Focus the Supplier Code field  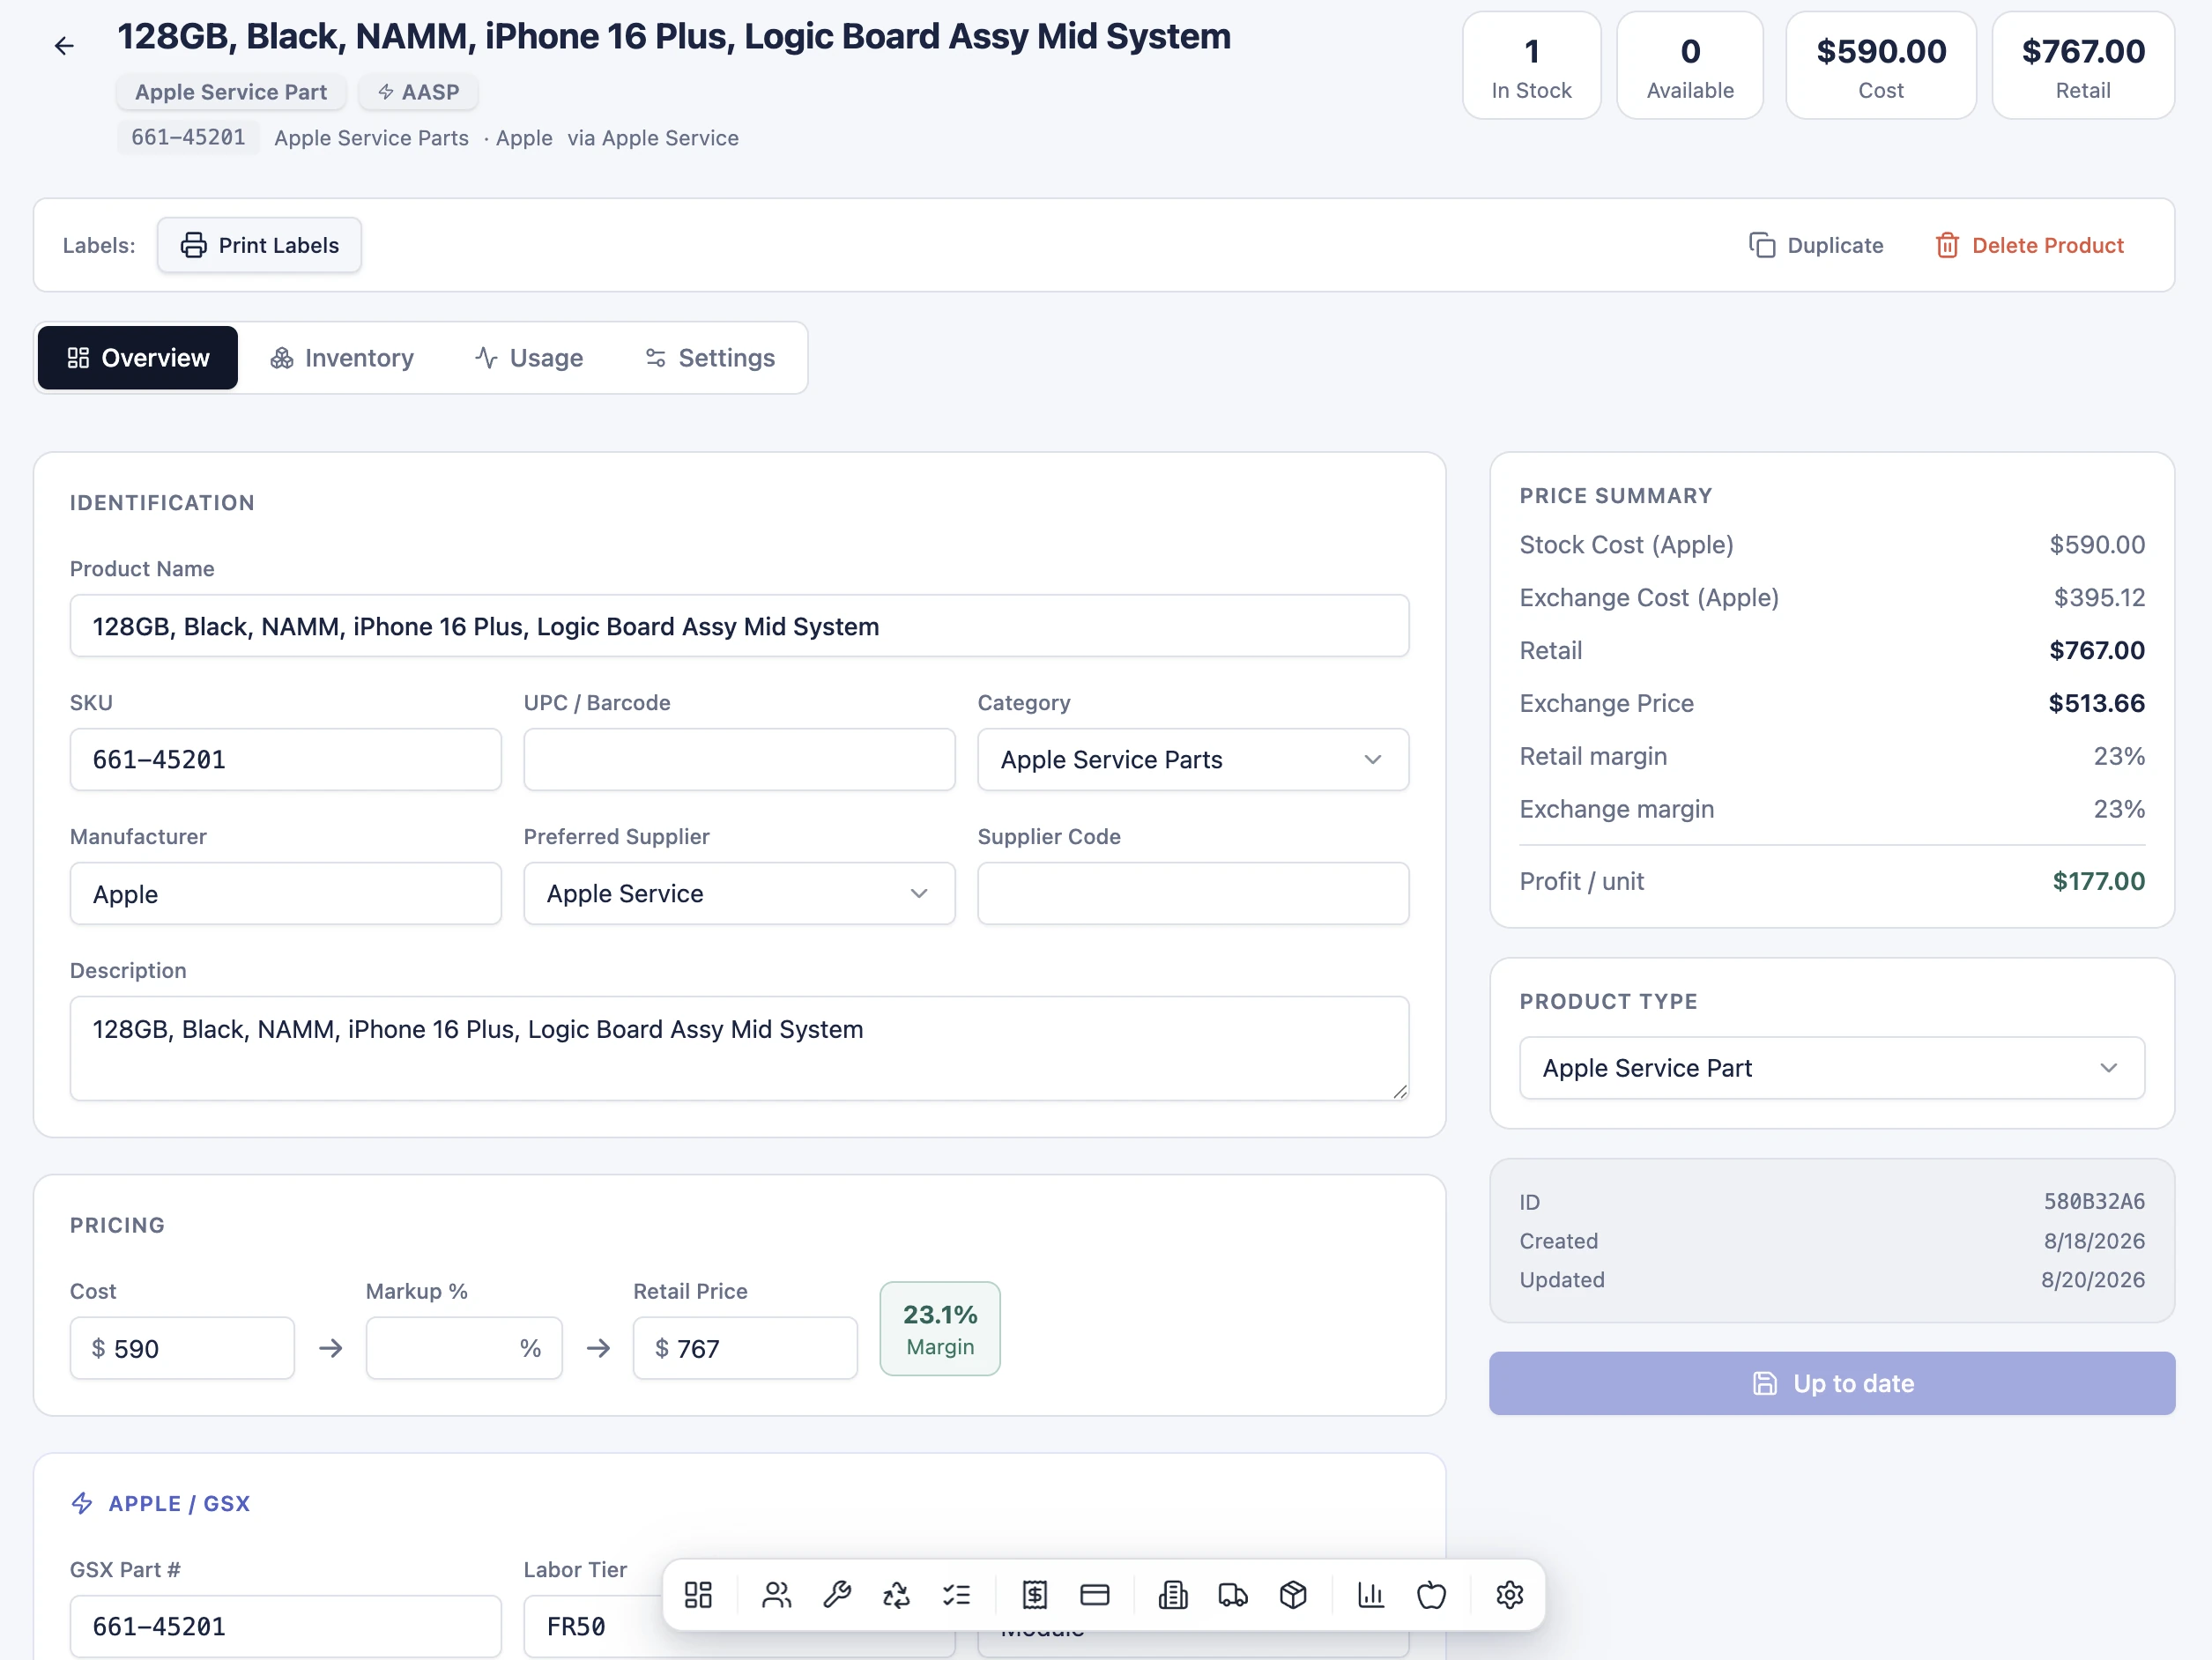point(1193,894)
